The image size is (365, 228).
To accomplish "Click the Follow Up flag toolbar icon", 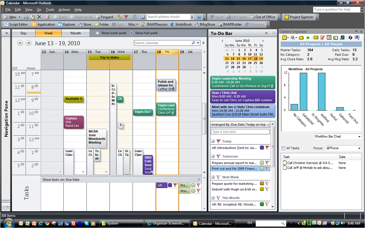I will (126, 17).
